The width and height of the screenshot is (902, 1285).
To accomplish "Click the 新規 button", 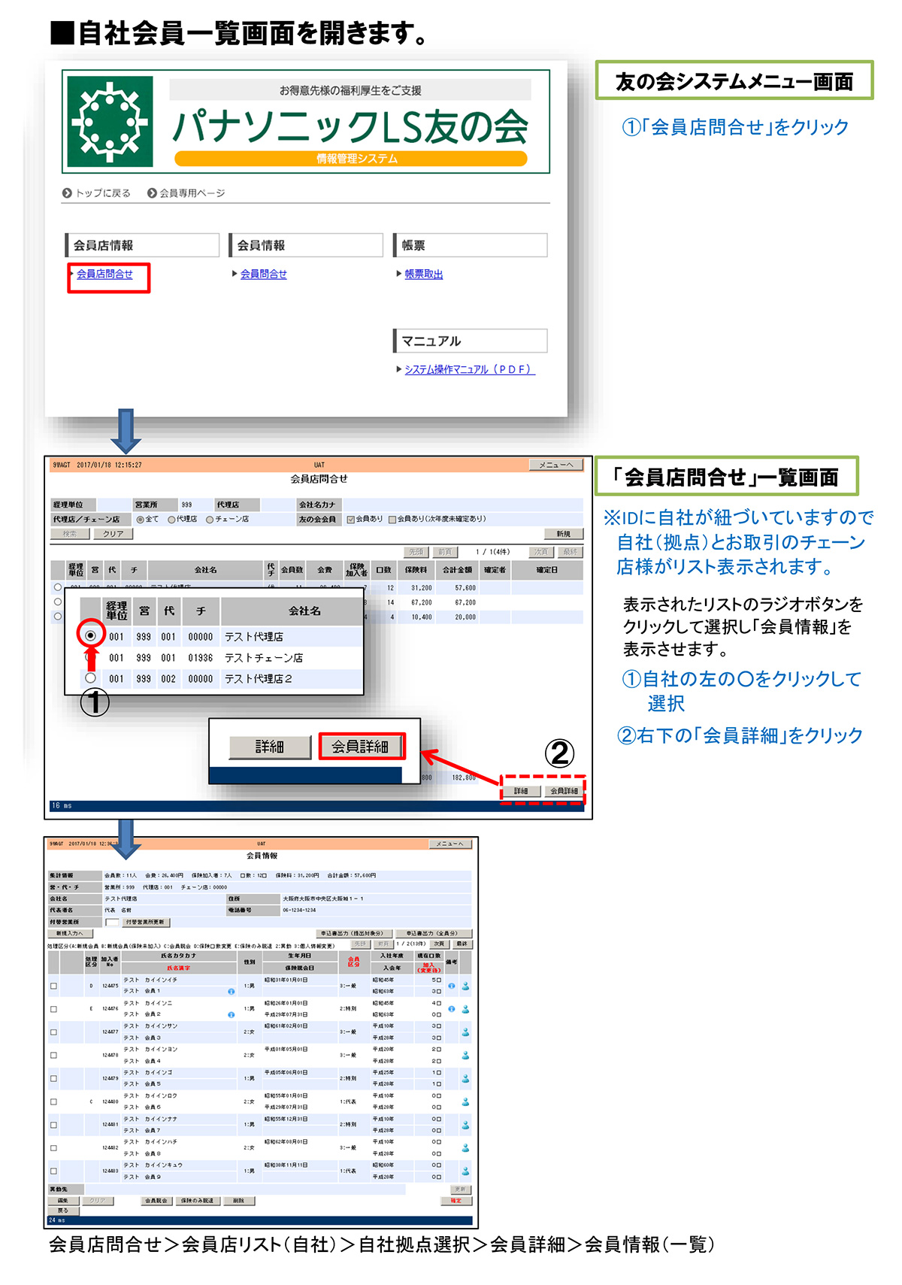I will [x=564, y=534].
